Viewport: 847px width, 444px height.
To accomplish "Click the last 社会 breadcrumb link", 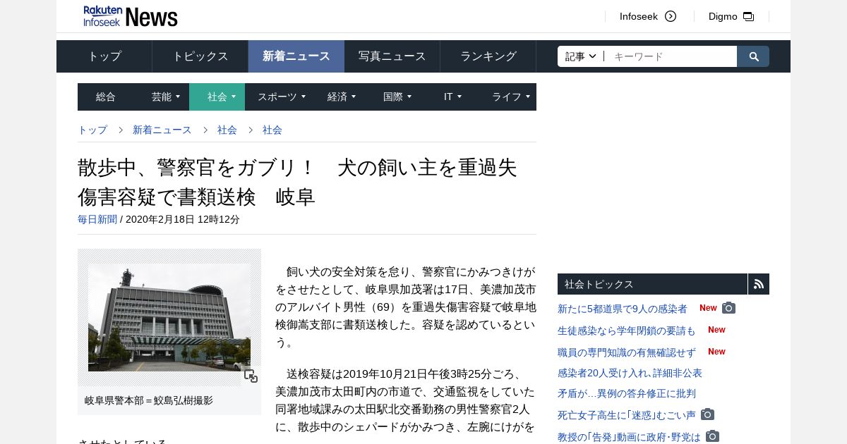I will pyautogui.click(x=272, y=130).
